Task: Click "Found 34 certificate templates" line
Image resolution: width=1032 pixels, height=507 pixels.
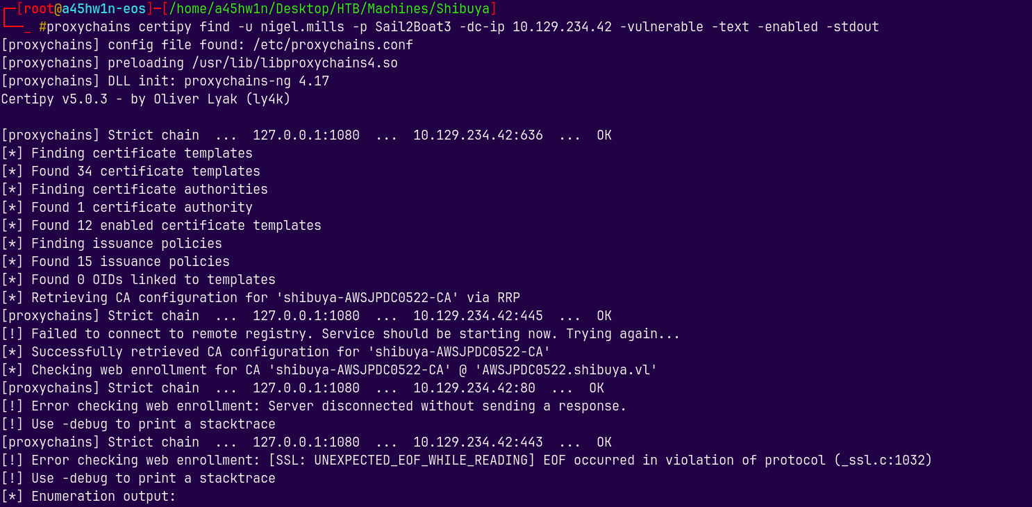Action: (145, 172)
